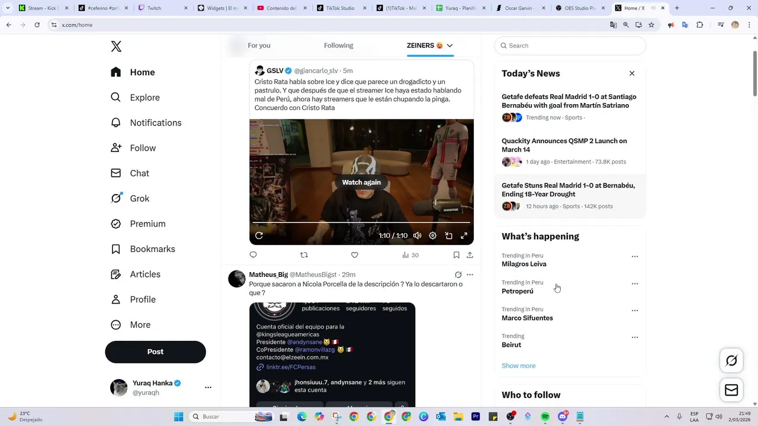Close the Today's News panel
Viewport: 758px width, 426px height.
(x=632, y=73)
